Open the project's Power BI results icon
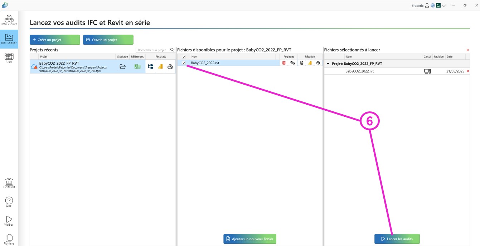 click(x=160, y=66)
